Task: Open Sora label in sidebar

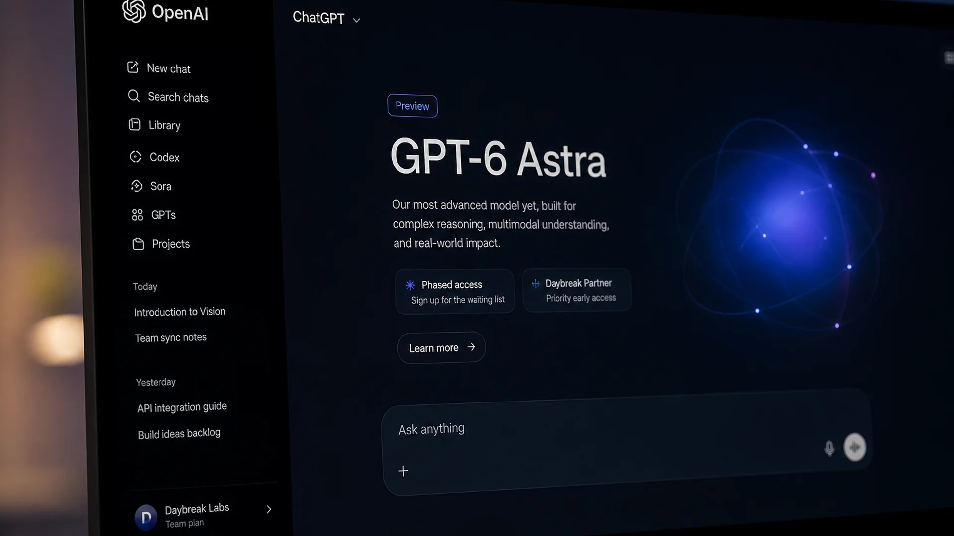Action: click(x=161, y=186)
